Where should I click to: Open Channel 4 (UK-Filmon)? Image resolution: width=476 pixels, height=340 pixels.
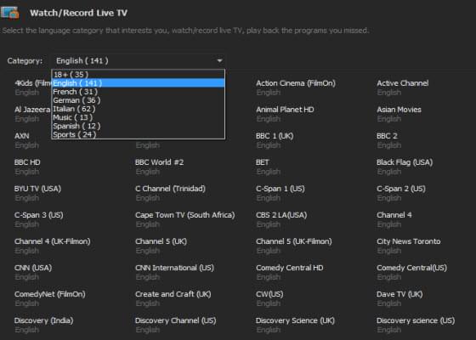click(52, 241)
